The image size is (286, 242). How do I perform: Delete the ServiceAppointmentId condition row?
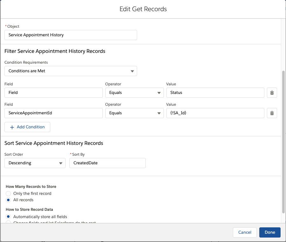click(272, 113)
